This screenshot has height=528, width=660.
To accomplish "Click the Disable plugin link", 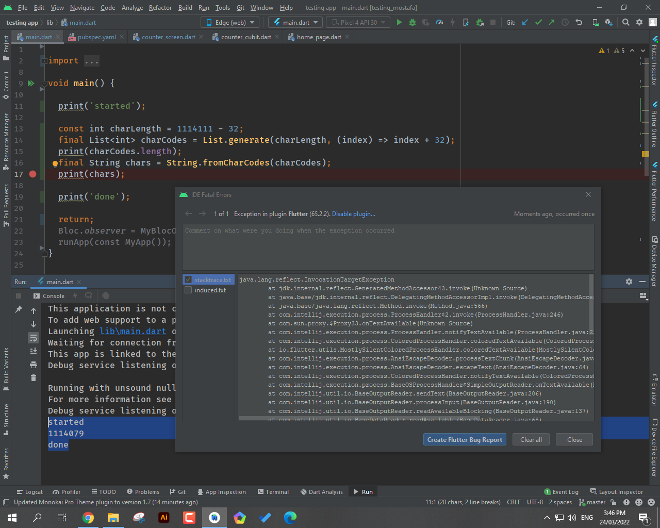I will (x=353, y=213).
